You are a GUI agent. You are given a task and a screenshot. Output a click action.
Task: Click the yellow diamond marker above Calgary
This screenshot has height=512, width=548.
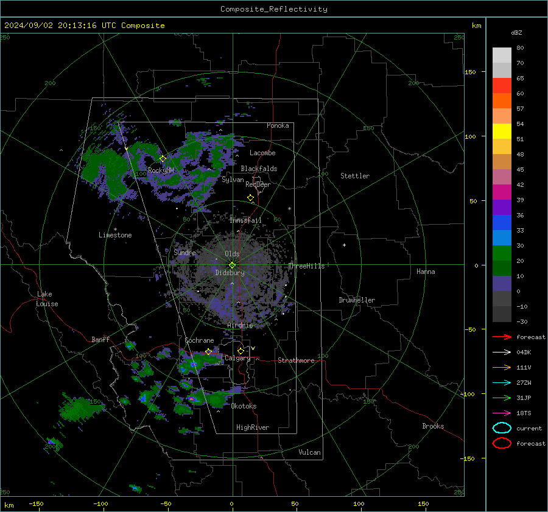click(x=241, y=351)
